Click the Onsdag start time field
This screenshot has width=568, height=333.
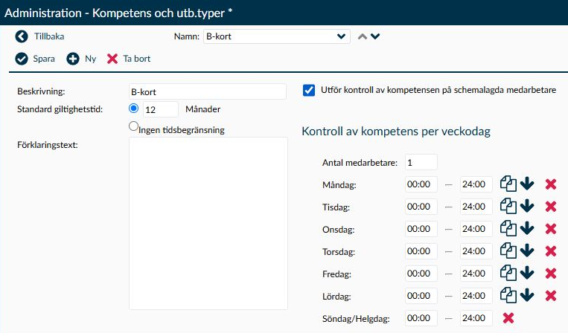tap(421, 228)
